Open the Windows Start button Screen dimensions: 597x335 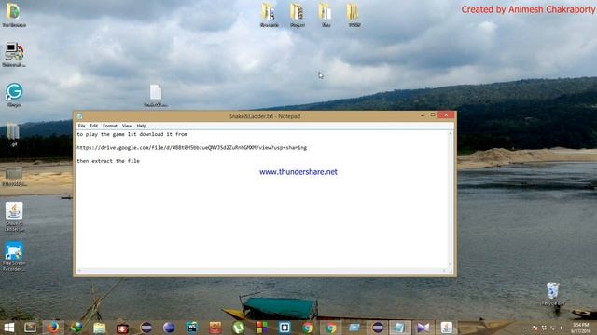[8, 328]
